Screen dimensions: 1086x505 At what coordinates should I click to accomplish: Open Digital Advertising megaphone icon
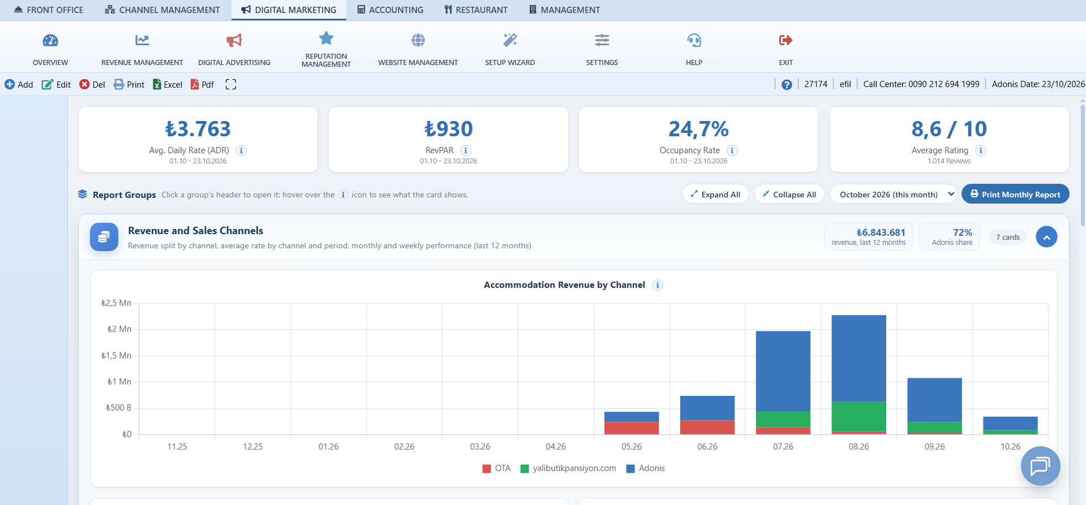coord(234,40)
